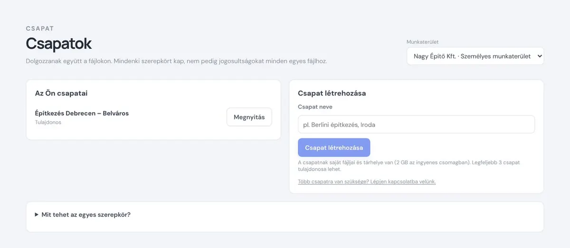
Task: Expand Mit tehet az egyes szerepkör section
Action: coord(83,214)
